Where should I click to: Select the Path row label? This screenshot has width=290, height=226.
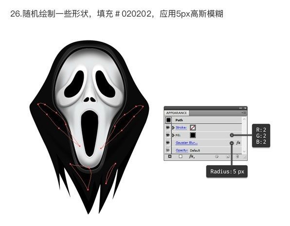179,120
